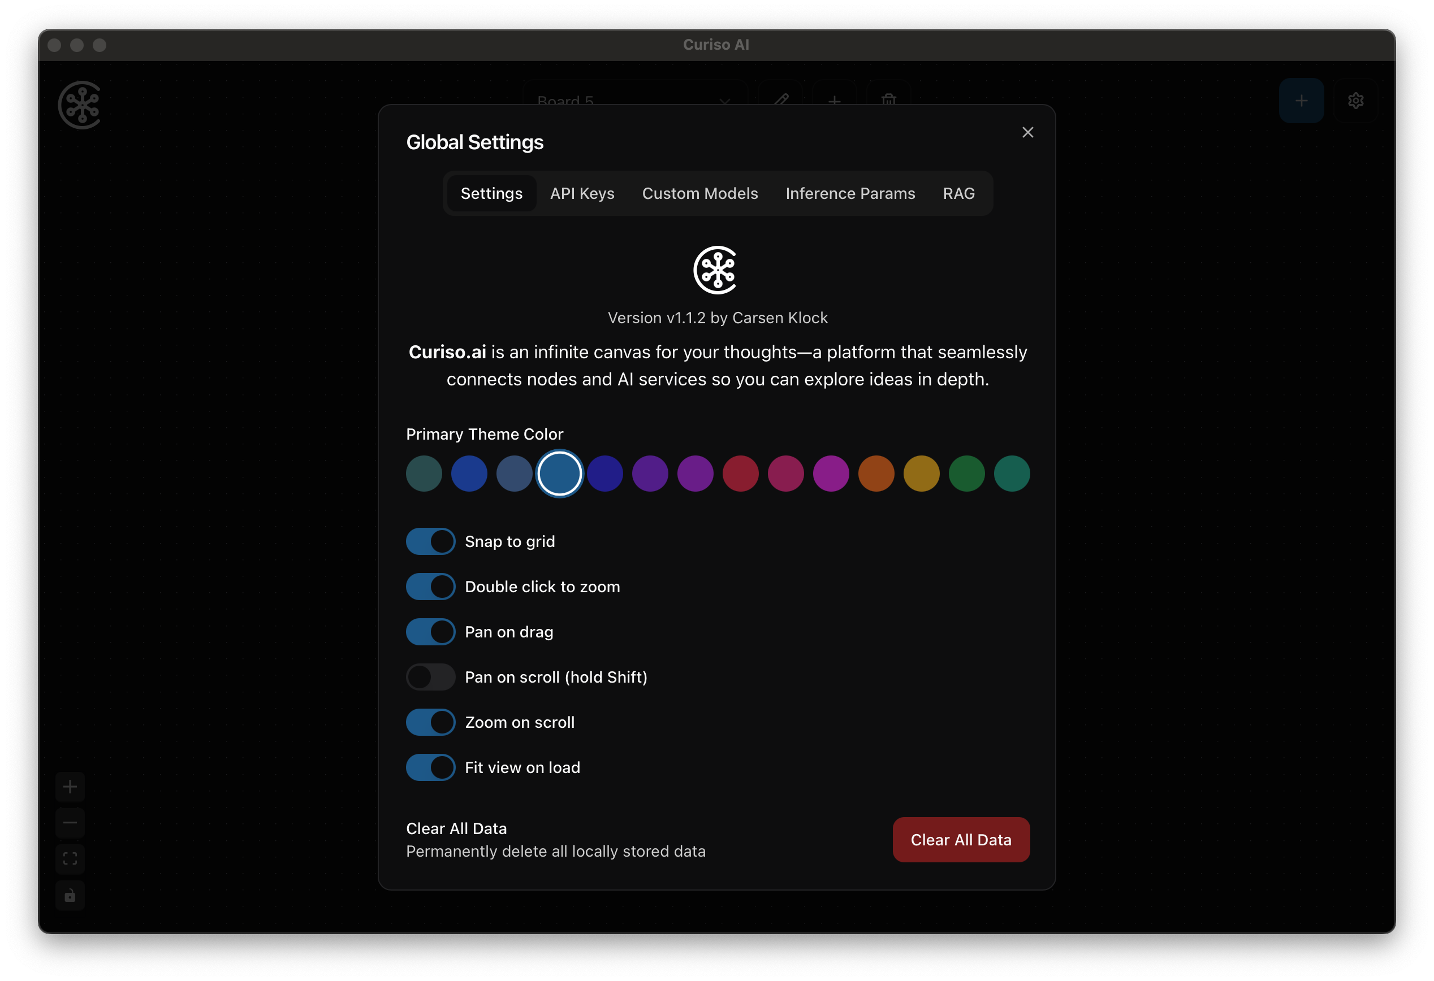
Task: Click the Curiso logo inside the dialog
Action: click(x=716, y=270)
